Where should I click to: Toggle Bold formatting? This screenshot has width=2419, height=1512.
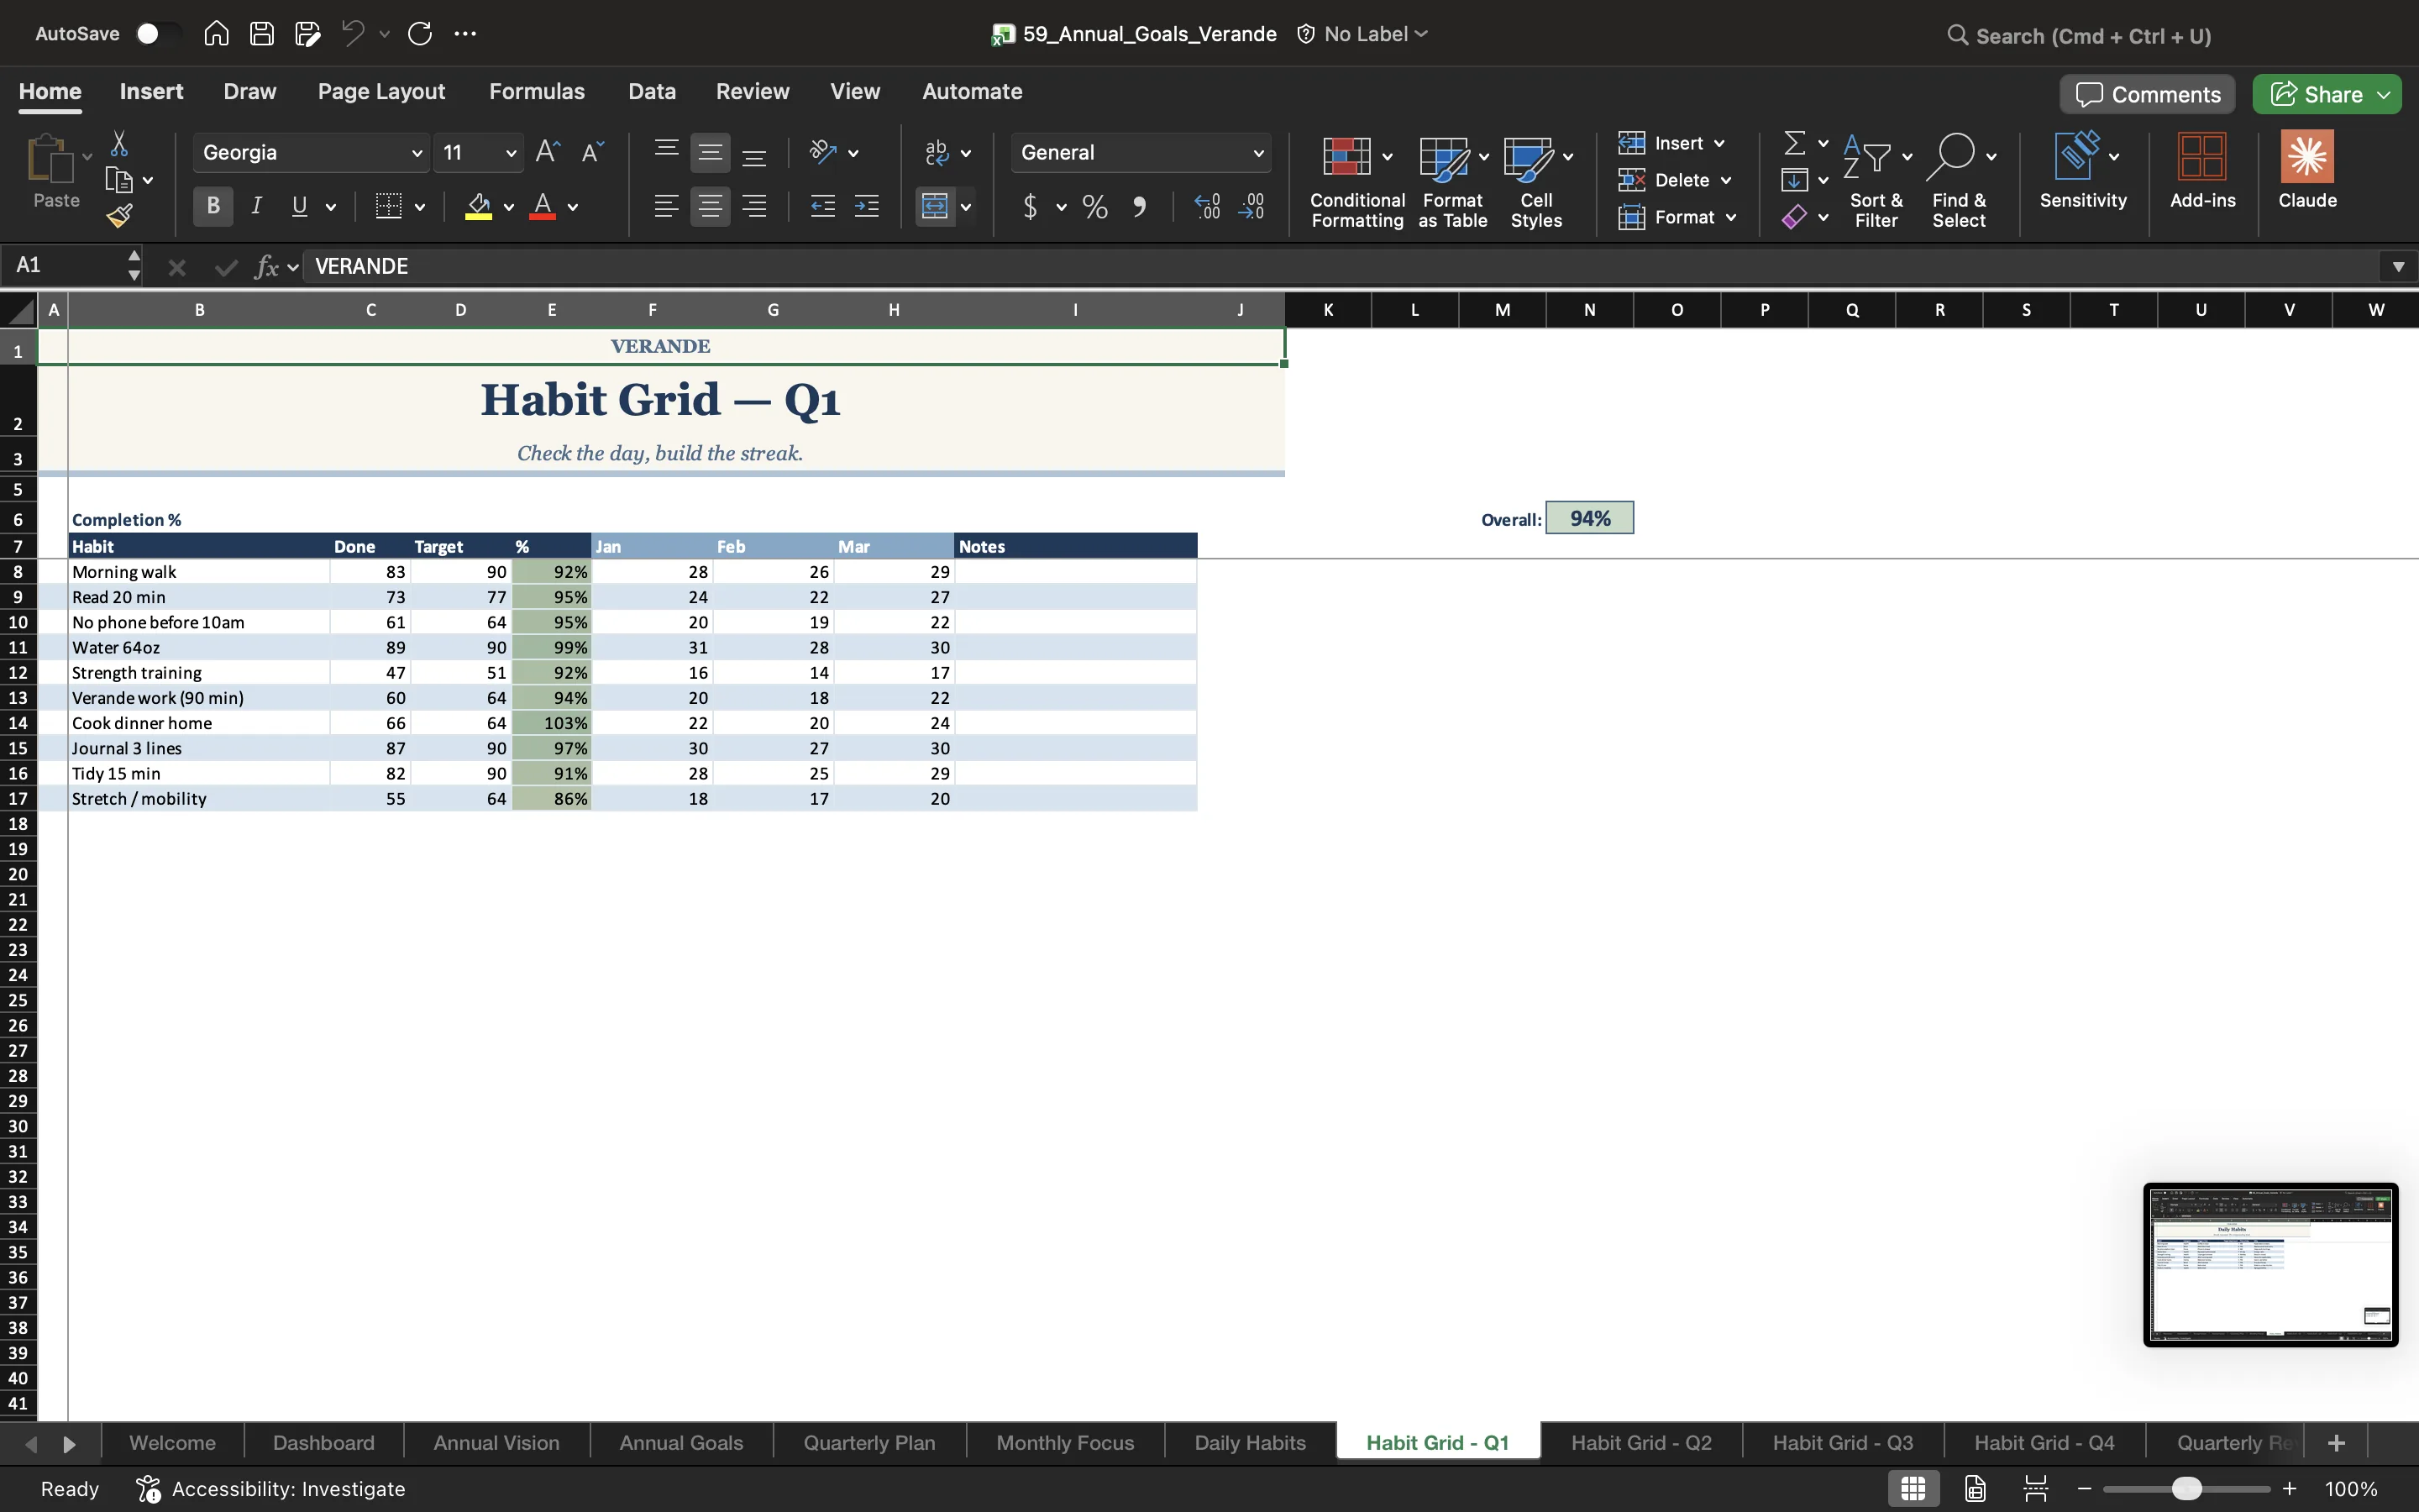pyautogui.click(x=213, y=206)
